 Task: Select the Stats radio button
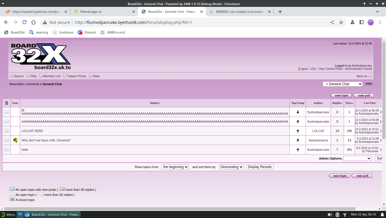pyautogui.click(x=91, y=76)
